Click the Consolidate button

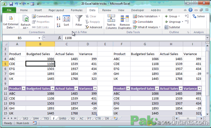(x=143, y=22)
